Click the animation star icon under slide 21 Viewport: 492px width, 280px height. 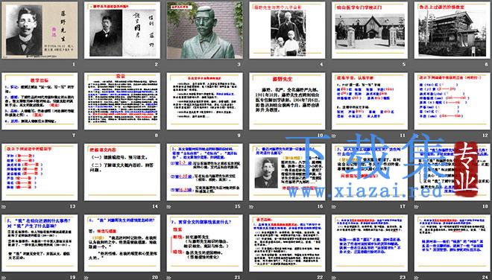click(168, 278)
